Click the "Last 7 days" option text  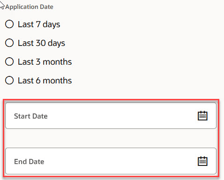point(39,24)
